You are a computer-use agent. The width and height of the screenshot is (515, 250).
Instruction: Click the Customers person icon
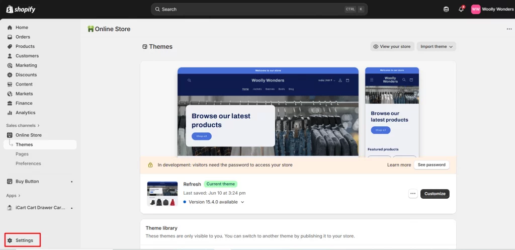[10, 56]
